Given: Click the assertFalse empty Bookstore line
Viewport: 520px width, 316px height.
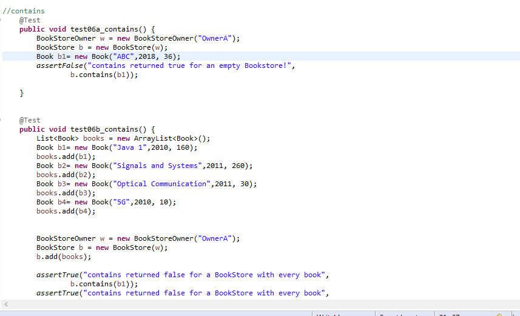Looking at the screenshot, I should [166, 66].
